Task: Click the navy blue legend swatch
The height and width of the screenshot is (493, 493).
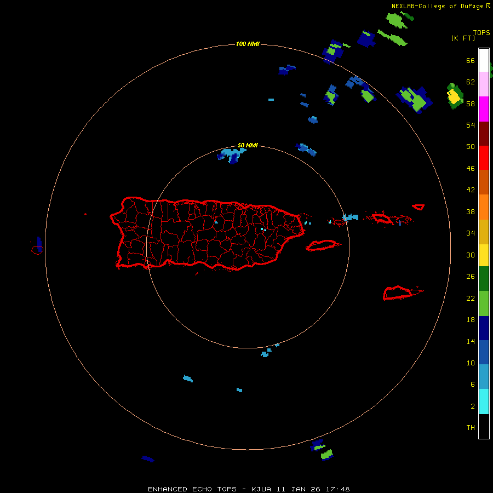Action: pyautogui.click(x=484, y=328)
